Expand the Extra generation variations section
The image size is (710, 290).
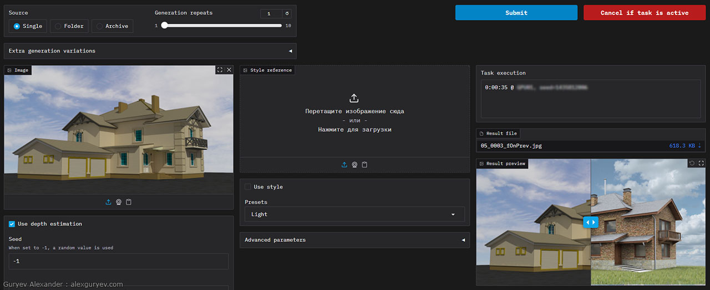(150, 51)
